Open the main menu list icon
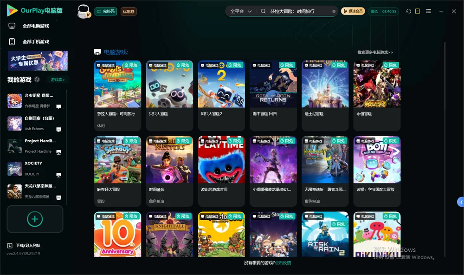The width and height of the screenshot is (464, 275). (428, 11)
